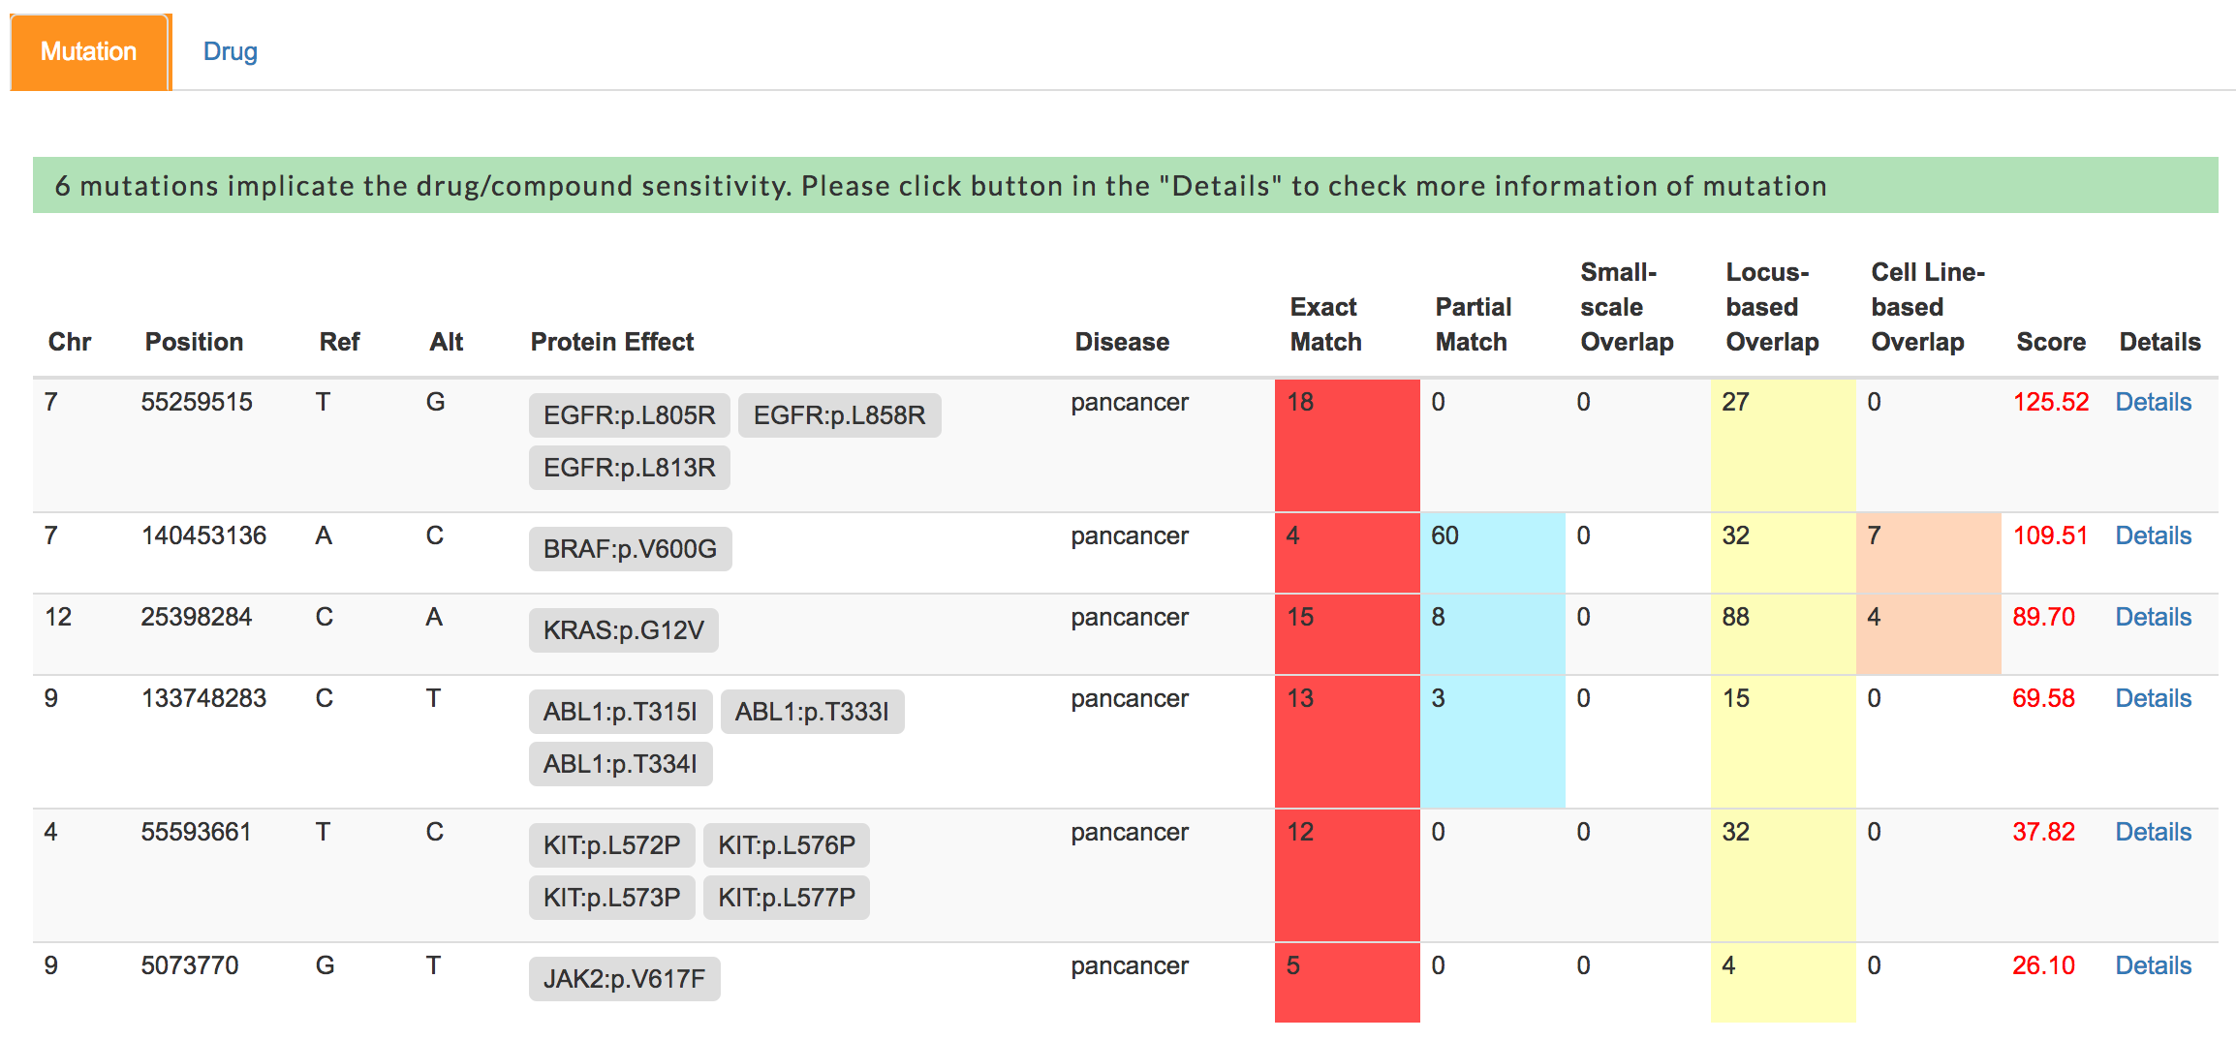Click the Partial Match column header
Image resolution: width=2236 pixels, height=1040 pixels.
(x=1473, y=324)
